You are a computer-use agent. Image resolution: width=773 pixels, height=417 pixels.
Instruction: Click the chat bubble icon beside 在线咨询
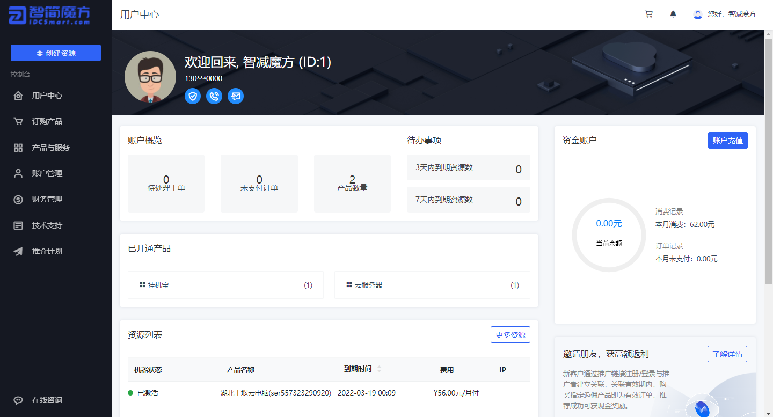(18, 400)
